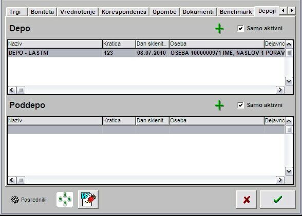Click Depo table horizontal scrollbar thumb

[21, 90]
